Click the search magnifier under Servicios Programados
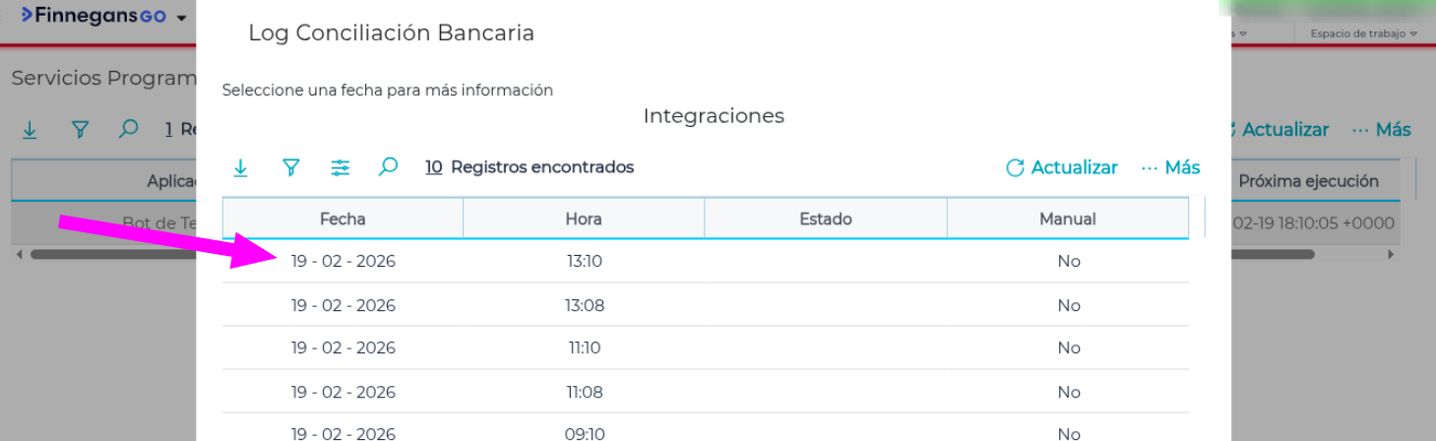1436x441 pixels. point(128,130)
